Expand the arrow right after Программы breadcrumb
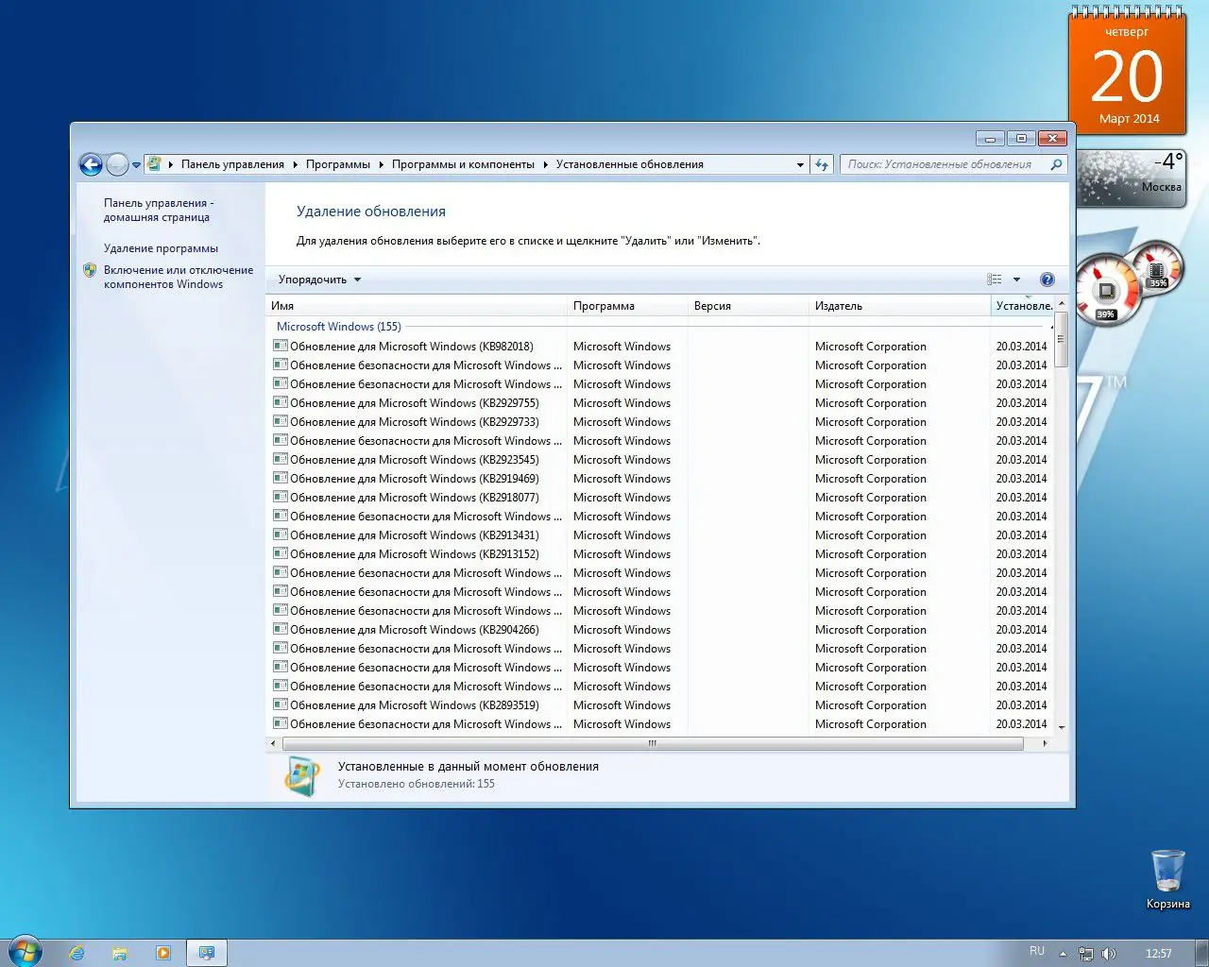 coord(381,164)
